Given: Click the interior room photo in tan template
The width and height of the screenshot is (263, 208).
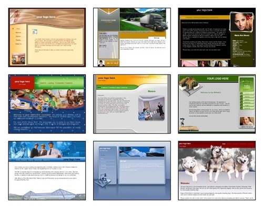Looking at the screenshot, I should click(18, 59).
